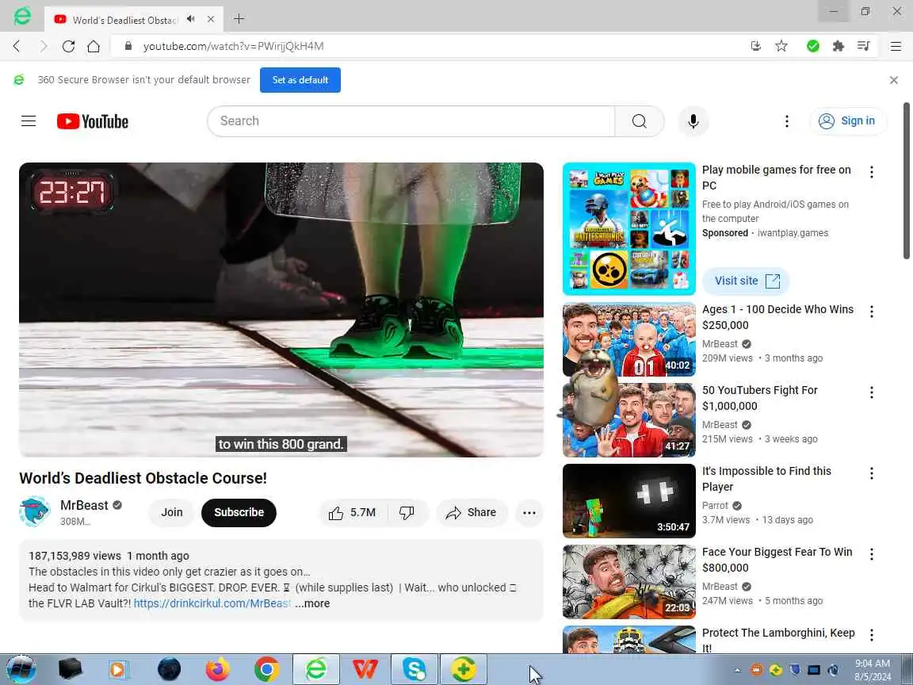Open the browser hamburger main menu
This screenshot has width=913, height=685.
[896, 46]
